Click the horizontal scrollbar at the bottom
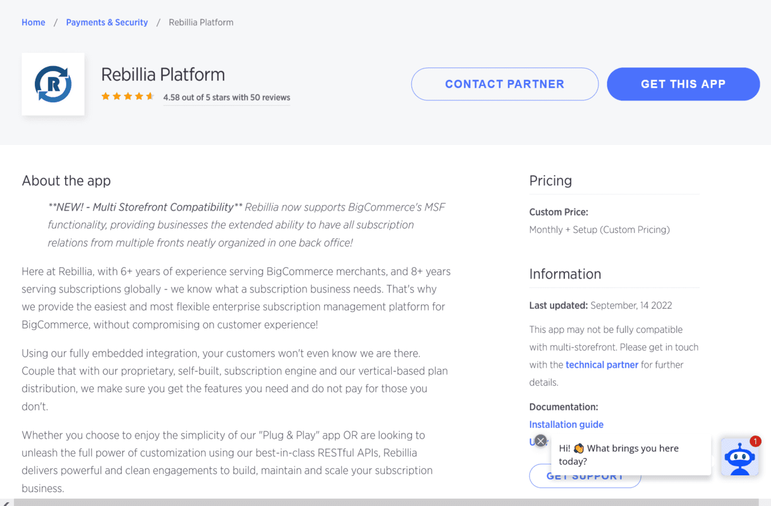The image size is (771, 506). [x=385, y=502]
